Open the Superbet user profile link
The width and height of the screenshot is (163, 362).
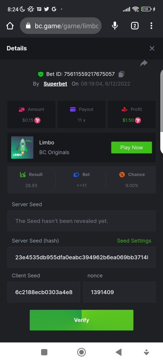55,84
